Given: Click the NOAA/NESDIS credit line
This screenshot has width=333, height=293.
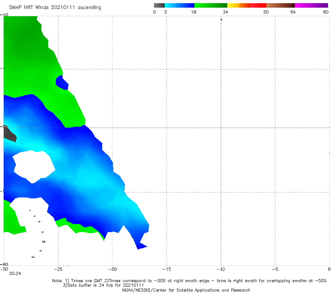Looking at the screenshot, I should coord(186,290).
